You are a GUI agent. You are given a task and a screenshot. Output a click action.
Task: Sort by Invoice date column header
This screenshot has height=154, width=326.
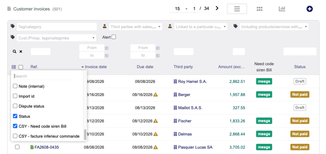(x=96, y=67)
